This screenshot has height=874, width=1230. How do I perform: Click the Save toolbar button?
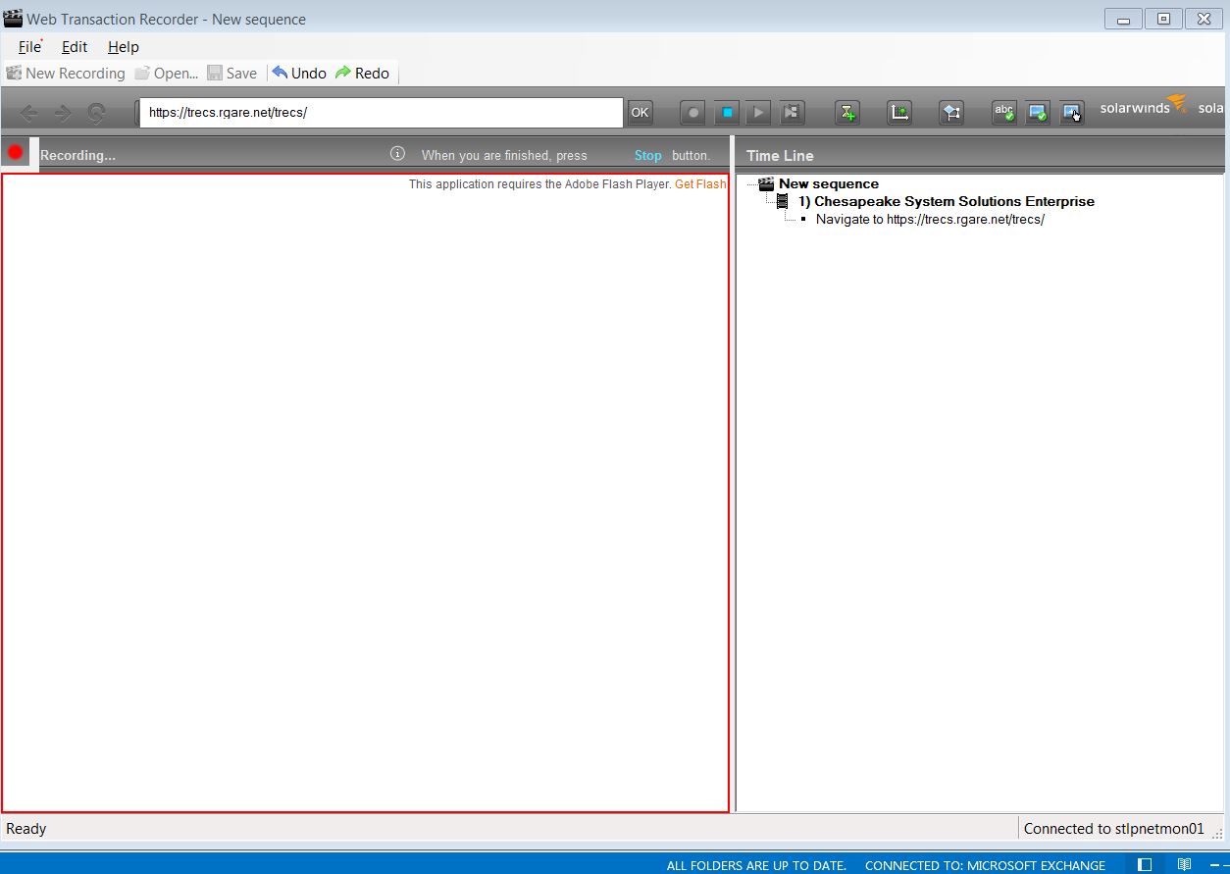(x=232, y=74)
